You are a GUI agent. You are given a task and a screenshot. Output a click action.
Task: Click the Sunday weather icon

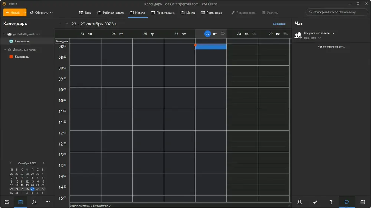(286, 34)
